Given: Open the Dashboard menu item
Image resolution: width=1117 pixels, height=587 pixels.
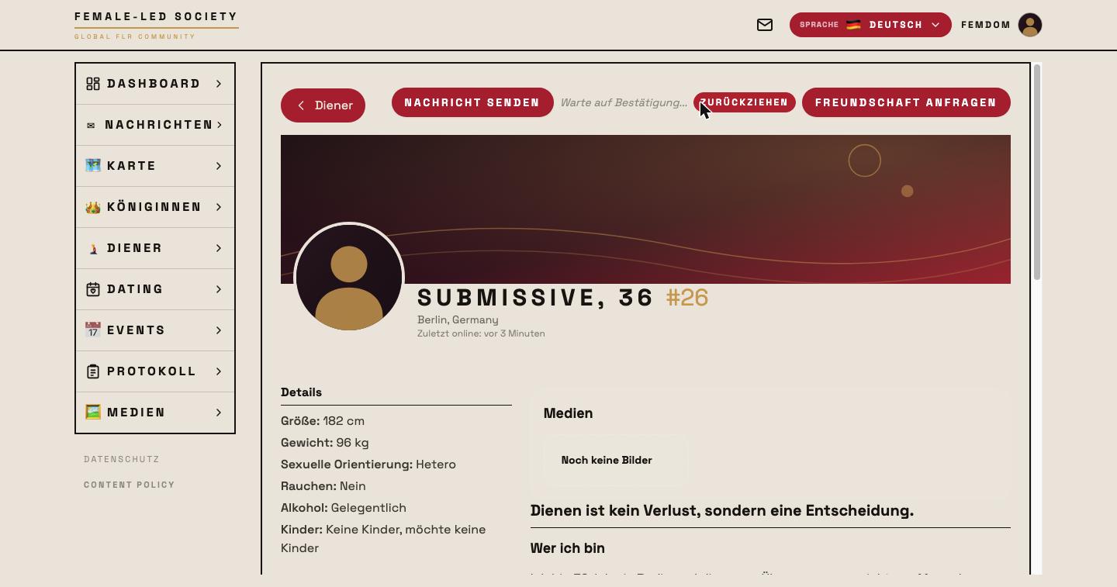Looking at the screenshot, I should click(155, 84).
